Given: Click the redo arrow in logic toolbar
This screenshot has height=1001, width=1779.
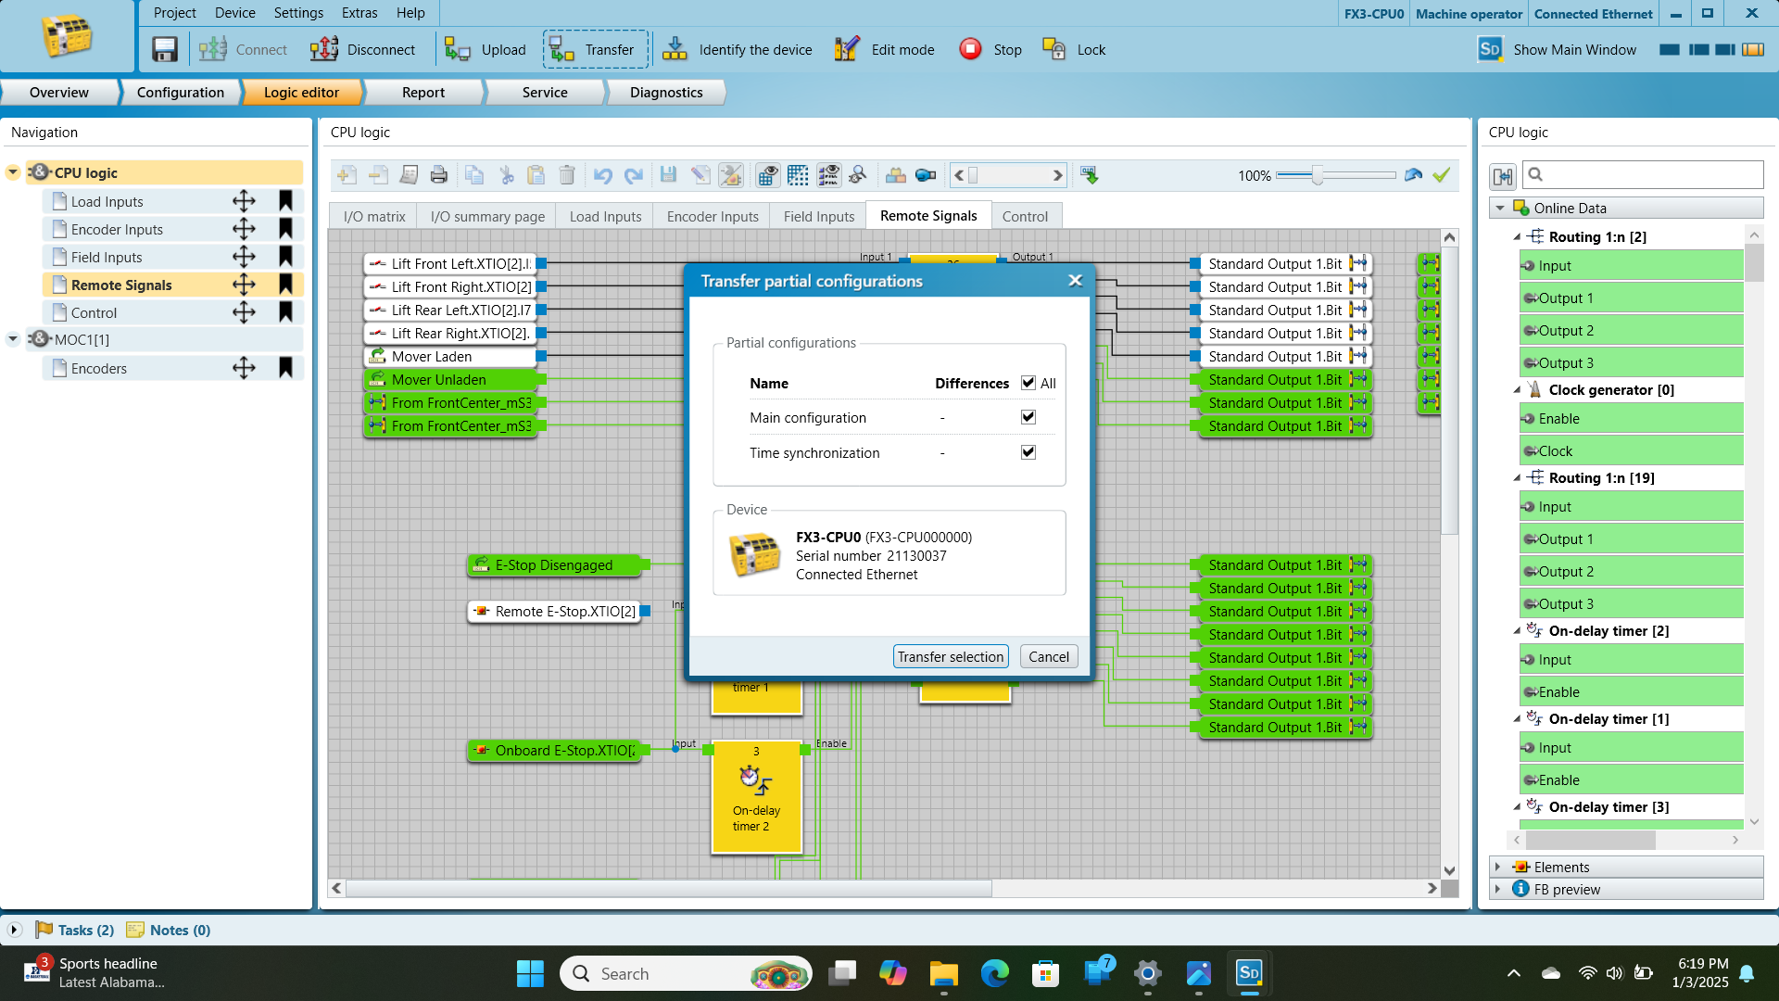Looking at the screenshot, I should coord(634,175).
